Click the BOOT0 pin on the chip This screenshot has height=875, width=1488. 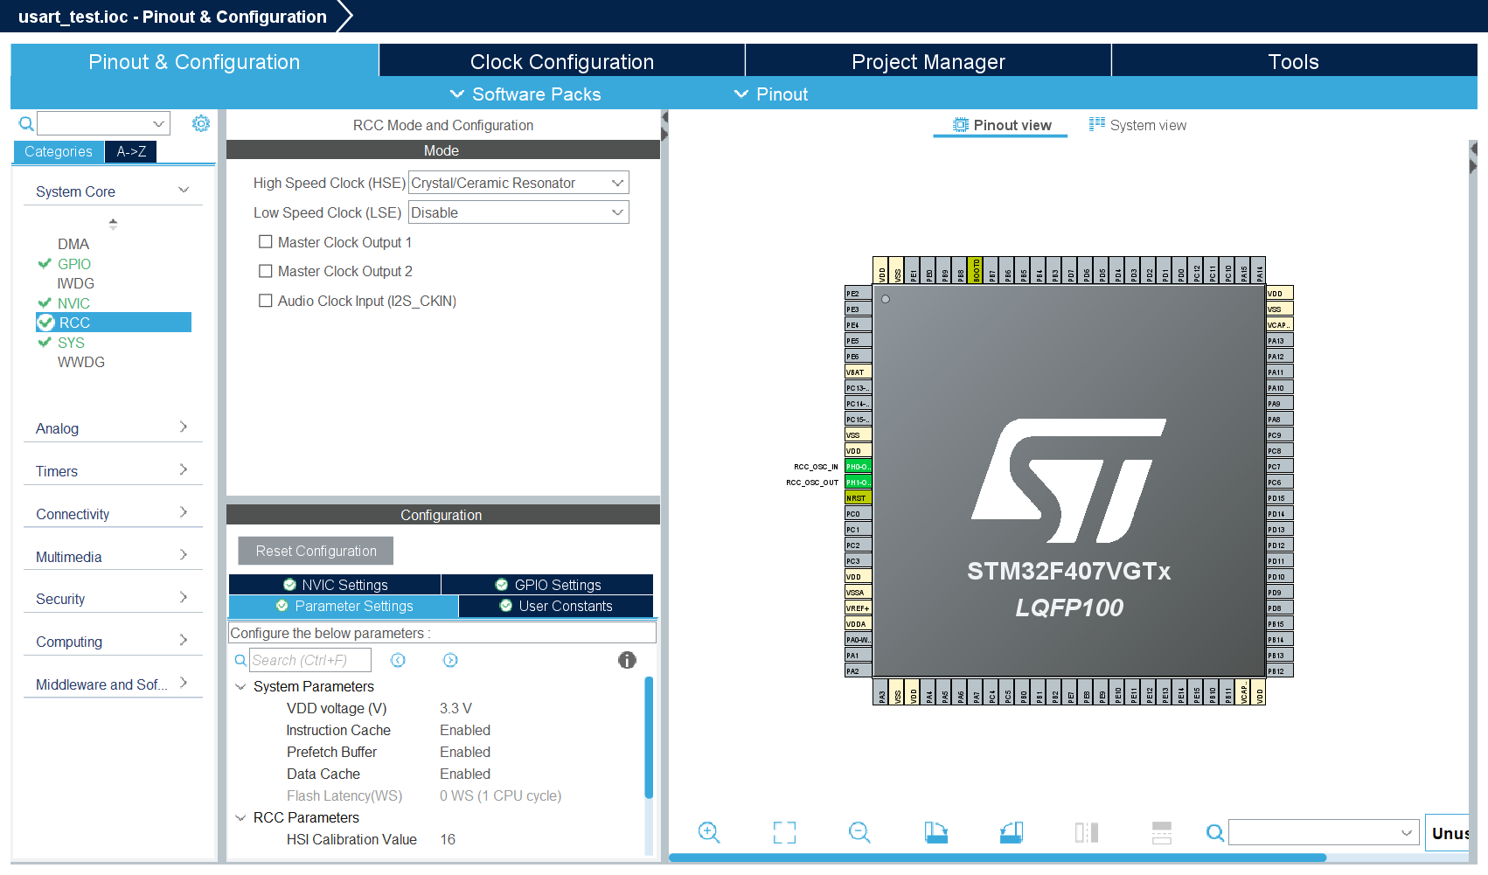[x=977, y=269]
